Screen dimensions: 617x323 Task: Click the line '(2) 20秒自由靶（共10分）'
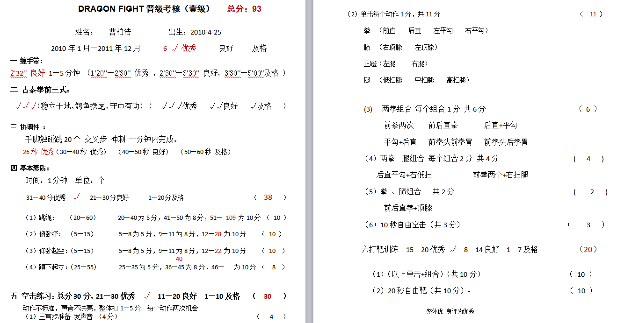[x=420, y=290]
